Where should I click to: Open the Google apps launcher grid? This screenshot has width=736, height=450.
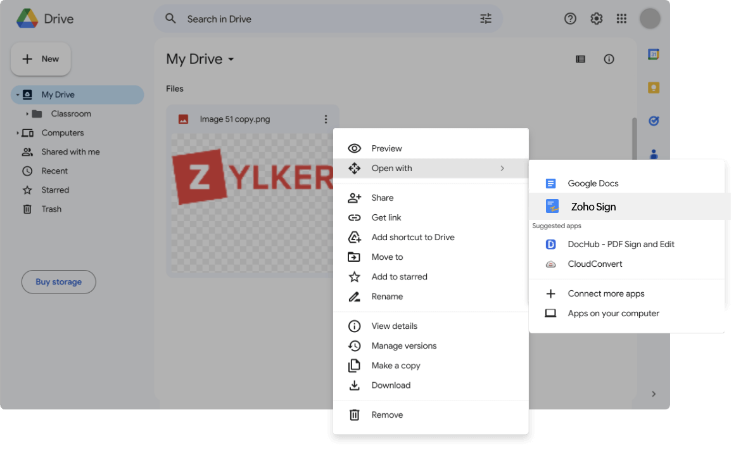click(x=621, y=18)
